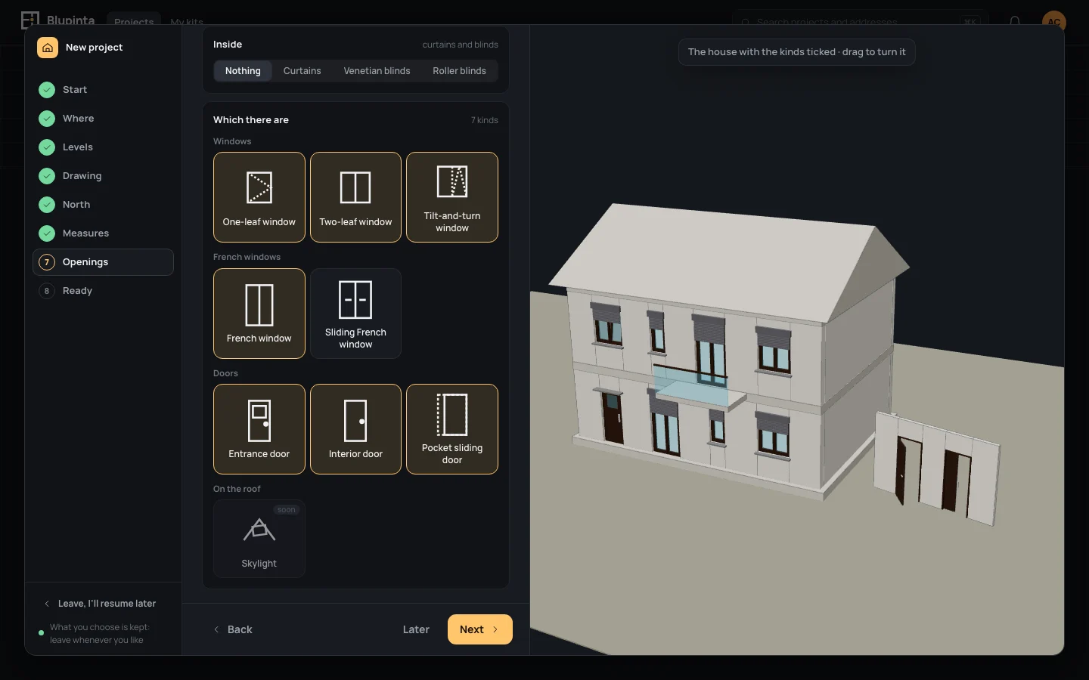Select the Nothing inside option

243,71
